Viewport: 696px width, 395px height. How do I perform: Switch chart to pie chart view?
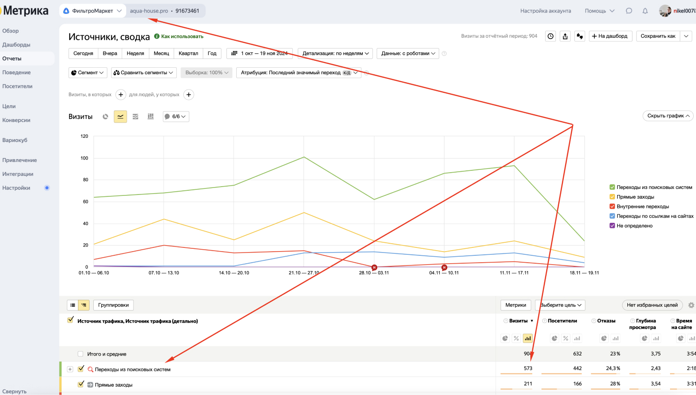coord(105,117)
